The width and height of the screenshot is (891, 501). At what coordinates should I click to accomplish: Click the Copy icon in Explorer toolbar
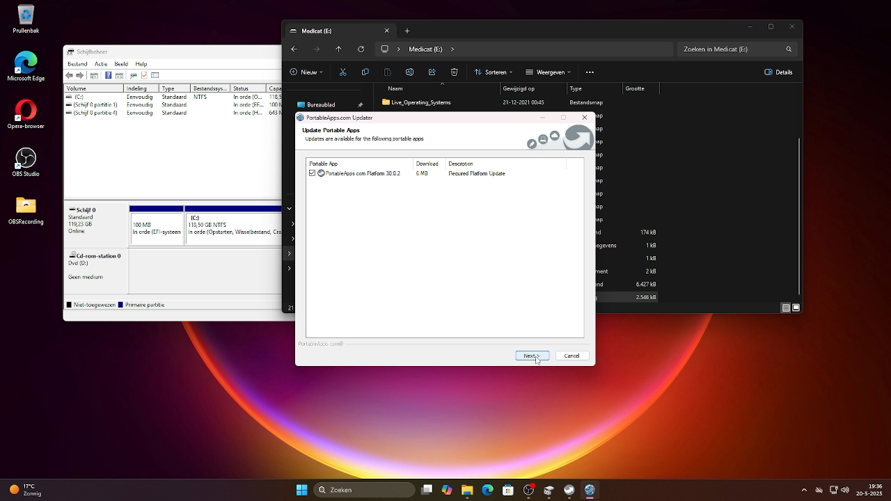point(365,72)
